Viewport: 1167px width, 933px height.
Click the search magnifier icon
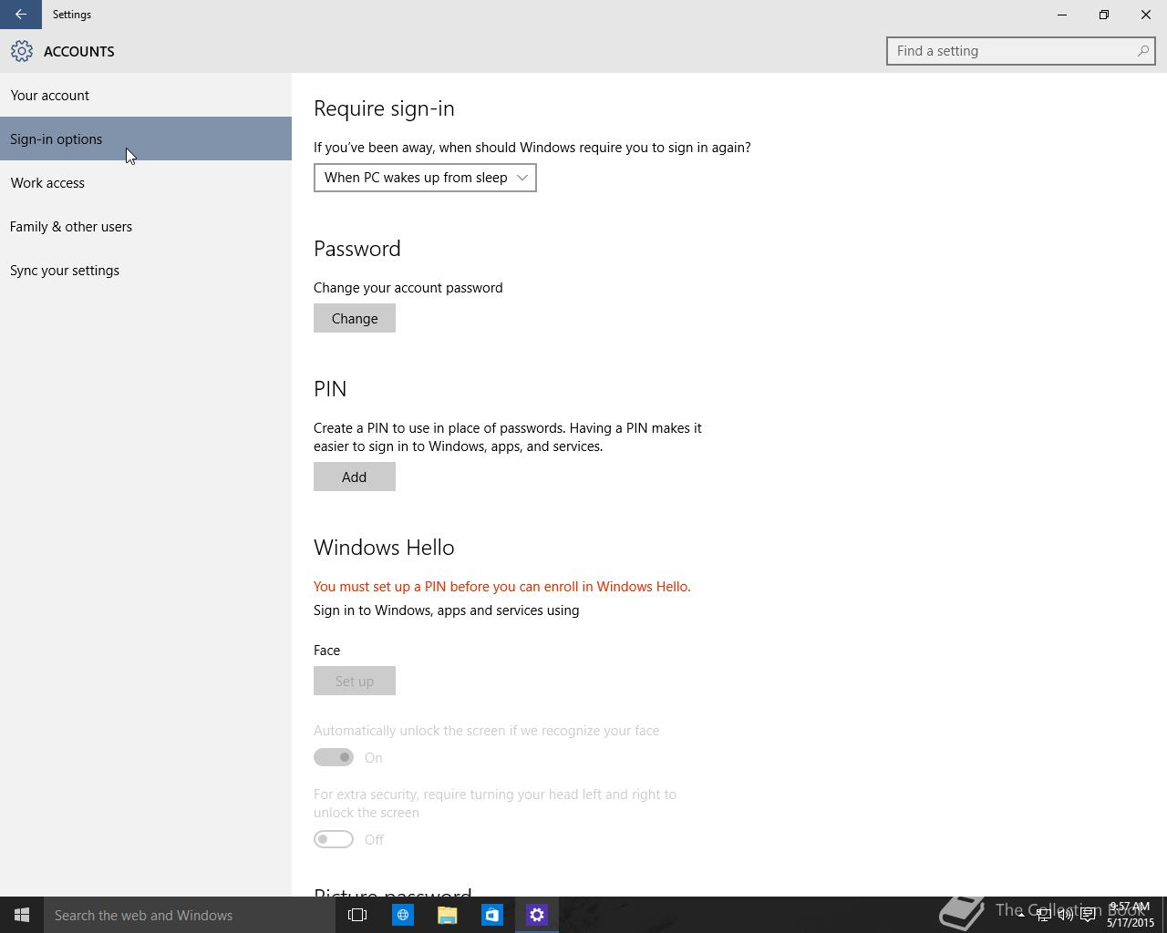(1142, 51)
